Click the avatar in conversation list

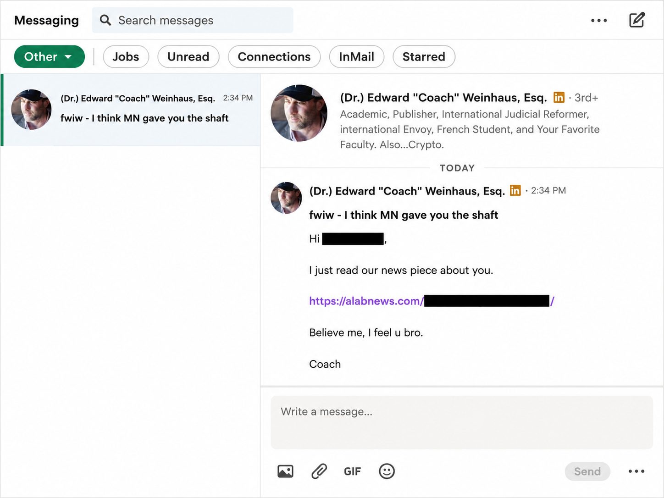tap(31, 110)
